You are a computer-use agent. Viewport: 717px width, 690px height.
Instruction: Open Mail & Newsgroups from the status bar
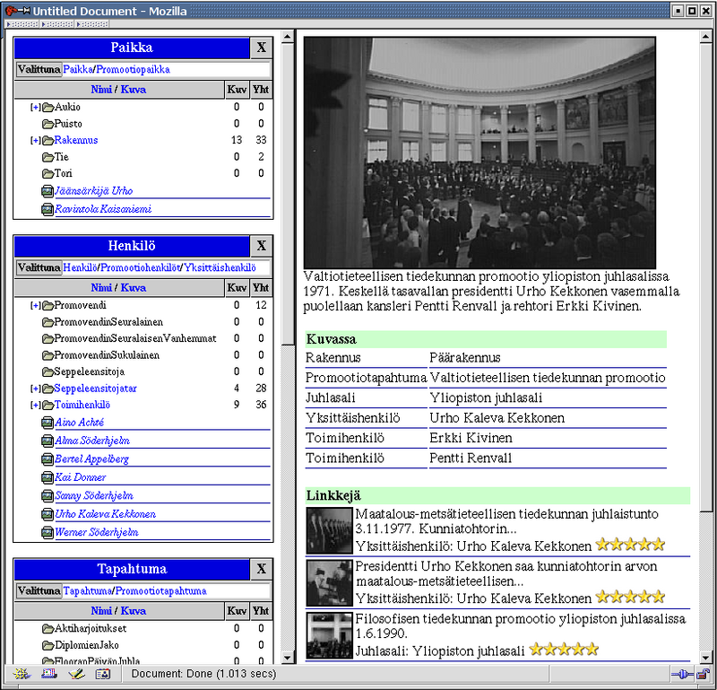49,674
